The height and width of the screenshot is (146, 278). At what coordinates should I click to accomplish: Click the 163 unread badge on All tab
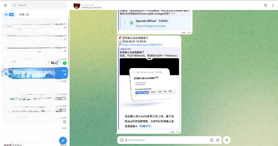11,15
